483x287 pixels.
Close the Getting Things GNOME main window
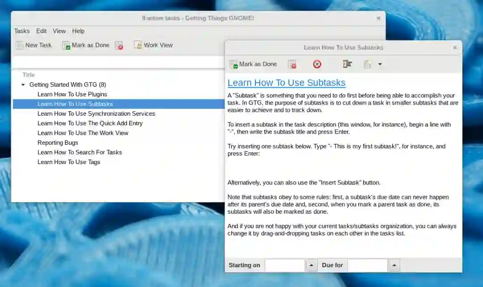378,18
